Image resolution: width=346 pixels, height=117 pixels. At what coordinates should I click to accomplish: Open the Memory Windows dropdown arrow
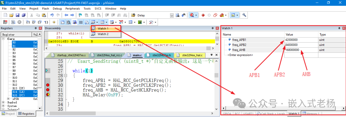107,22
